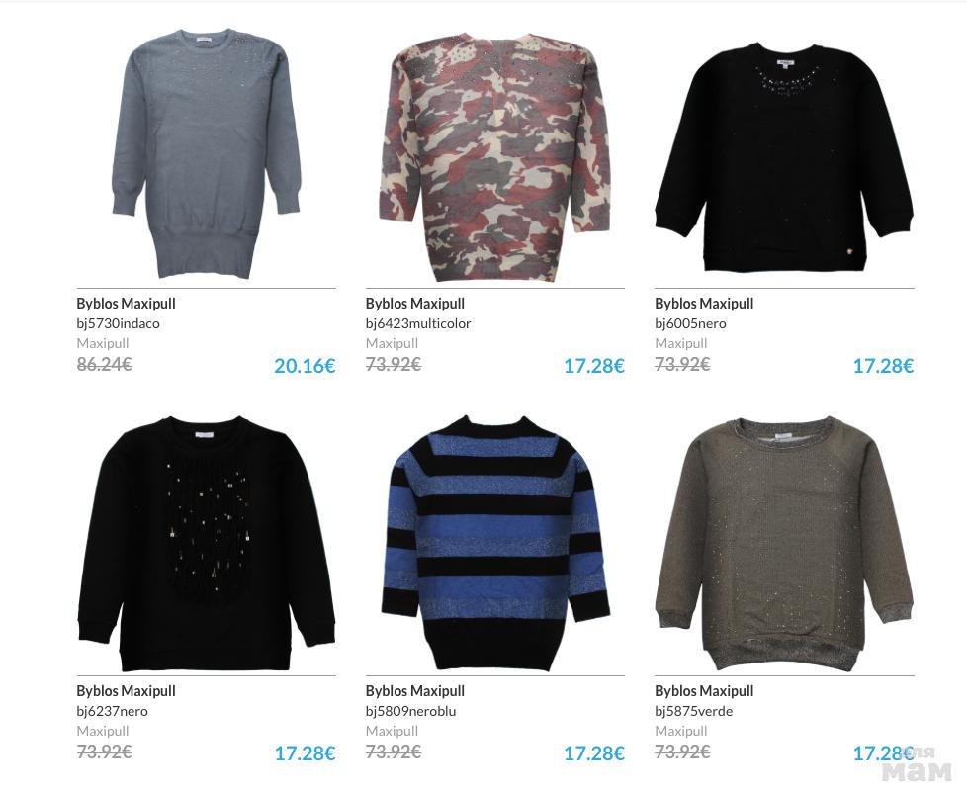This screenshot has height=796, width=967.
Task: Click the Byblos Maxipull title above bj5809neroblu
Action: [415, 691]
